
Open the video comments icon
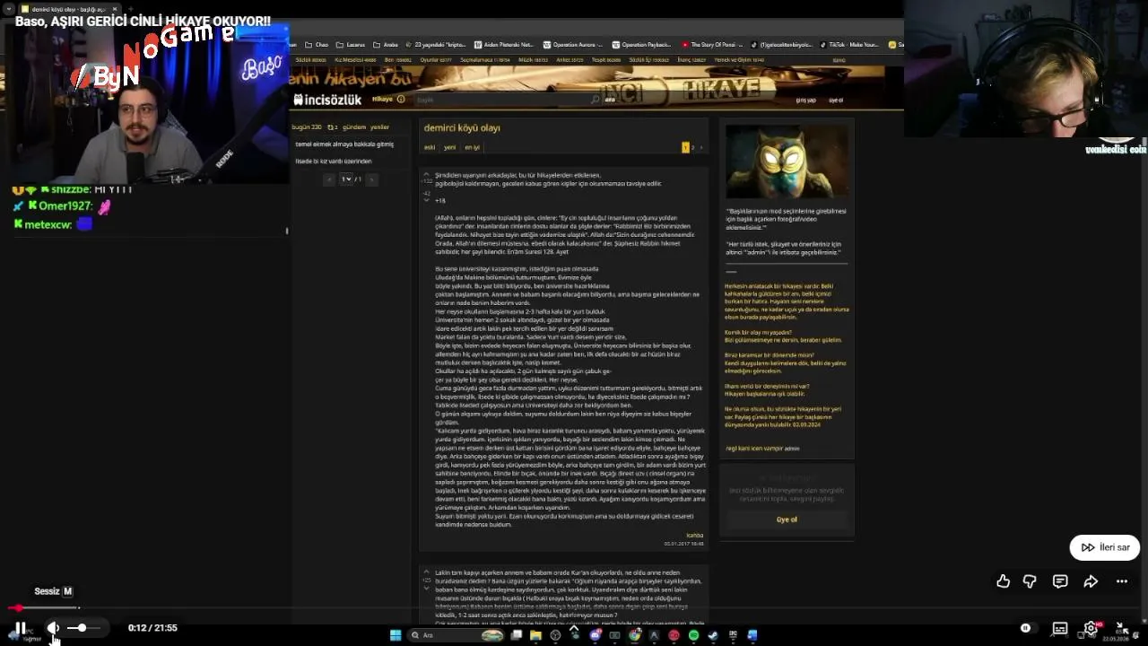(1060, 581)
